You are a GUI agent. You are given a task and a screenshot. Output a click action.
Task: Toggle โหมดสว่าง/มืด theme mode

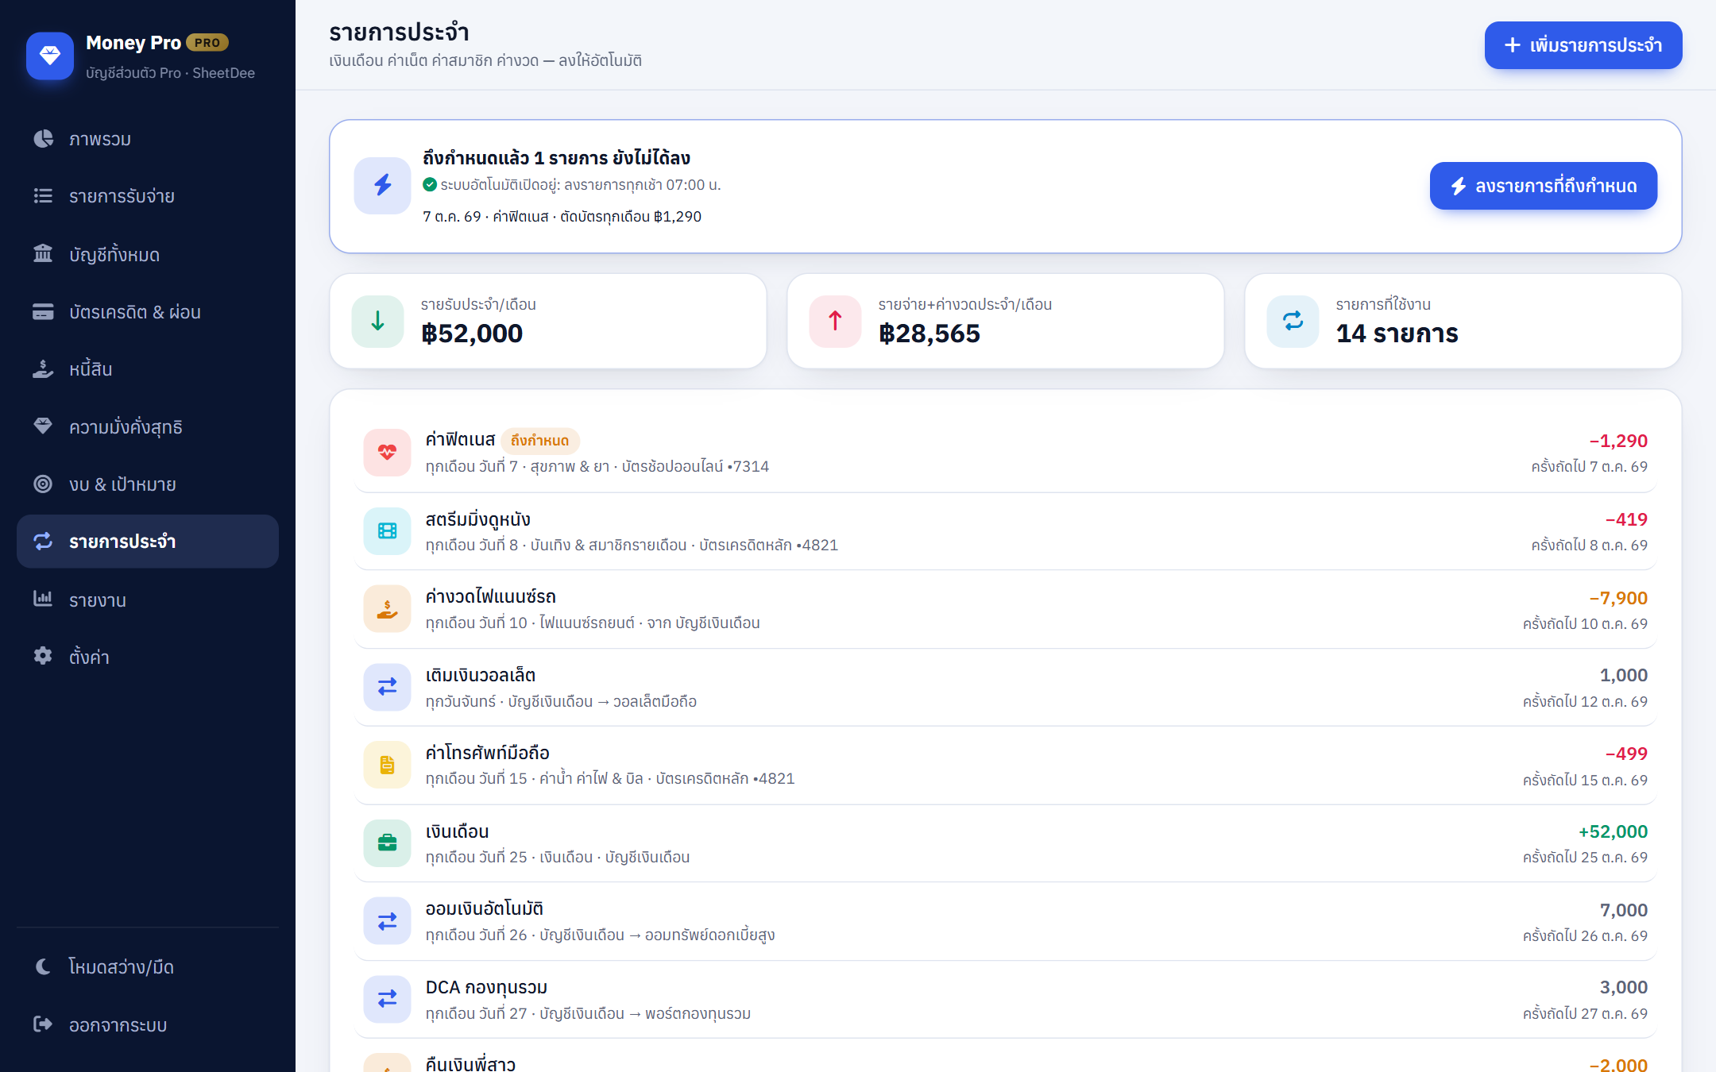(x=148, y=966)
